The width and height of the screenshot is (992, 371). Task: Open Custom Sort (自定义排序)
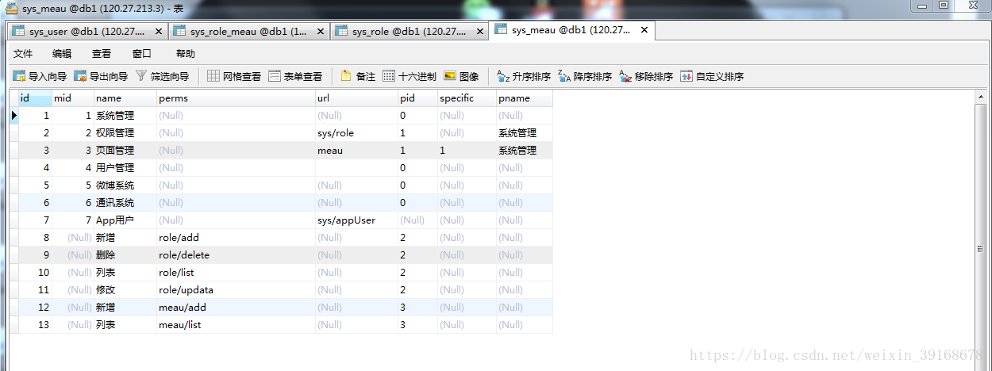tap(712, 77)
